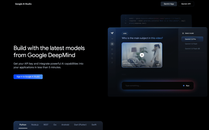
Task: Open the Gemini API button
Action: pos(186,4)
